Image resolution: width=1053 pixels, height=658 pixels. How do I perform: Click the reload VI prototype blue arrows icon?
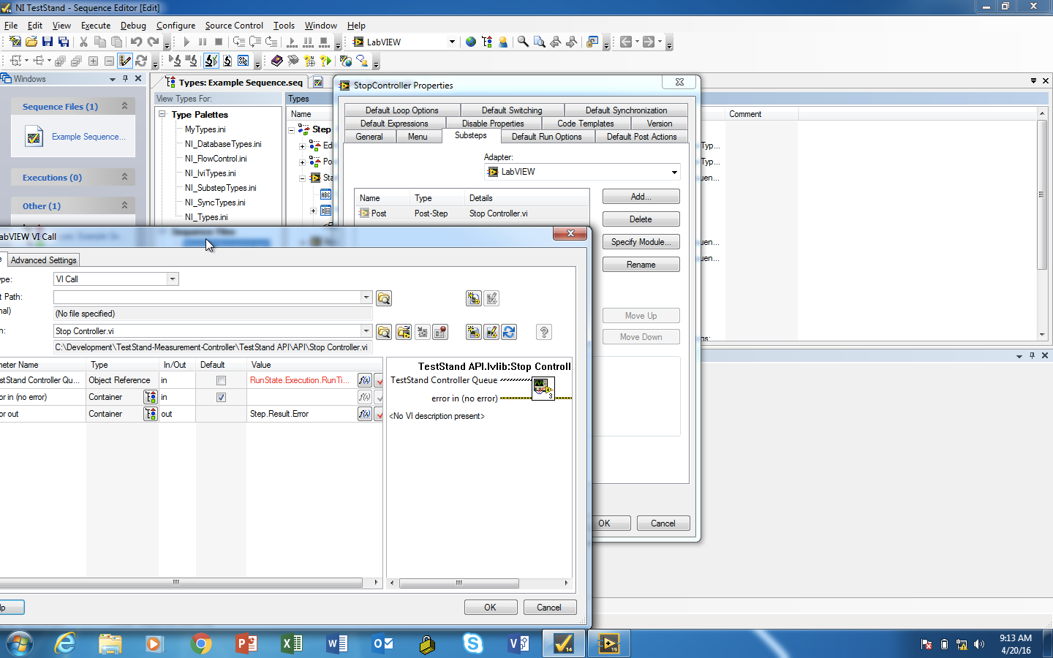click(x=509, y=332)
